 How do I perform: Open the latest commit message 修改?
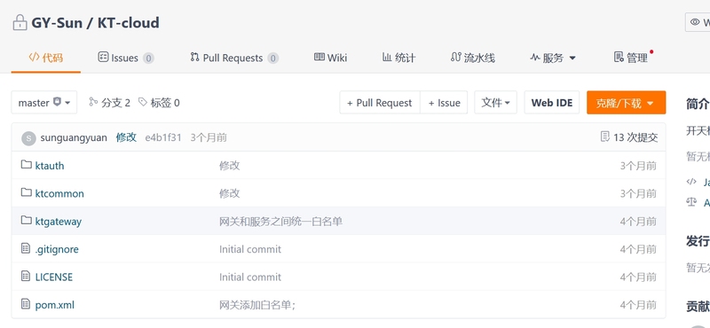coord(126,137)
